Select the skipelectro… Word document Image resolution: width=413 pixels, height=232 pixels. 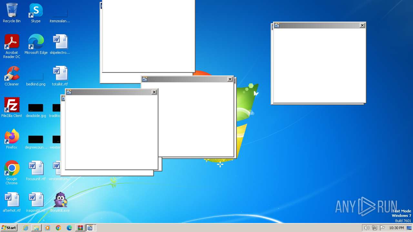coord(60,44)
